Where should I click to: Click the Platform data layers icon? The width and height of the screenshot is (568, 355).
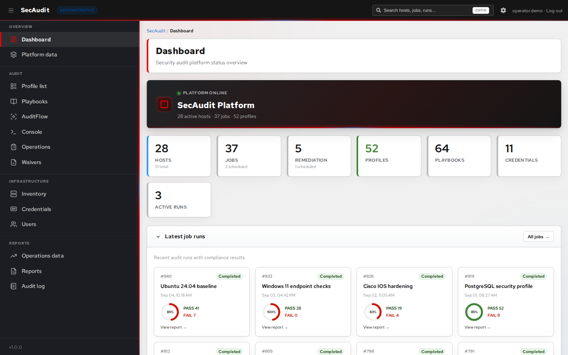(13, 54)
